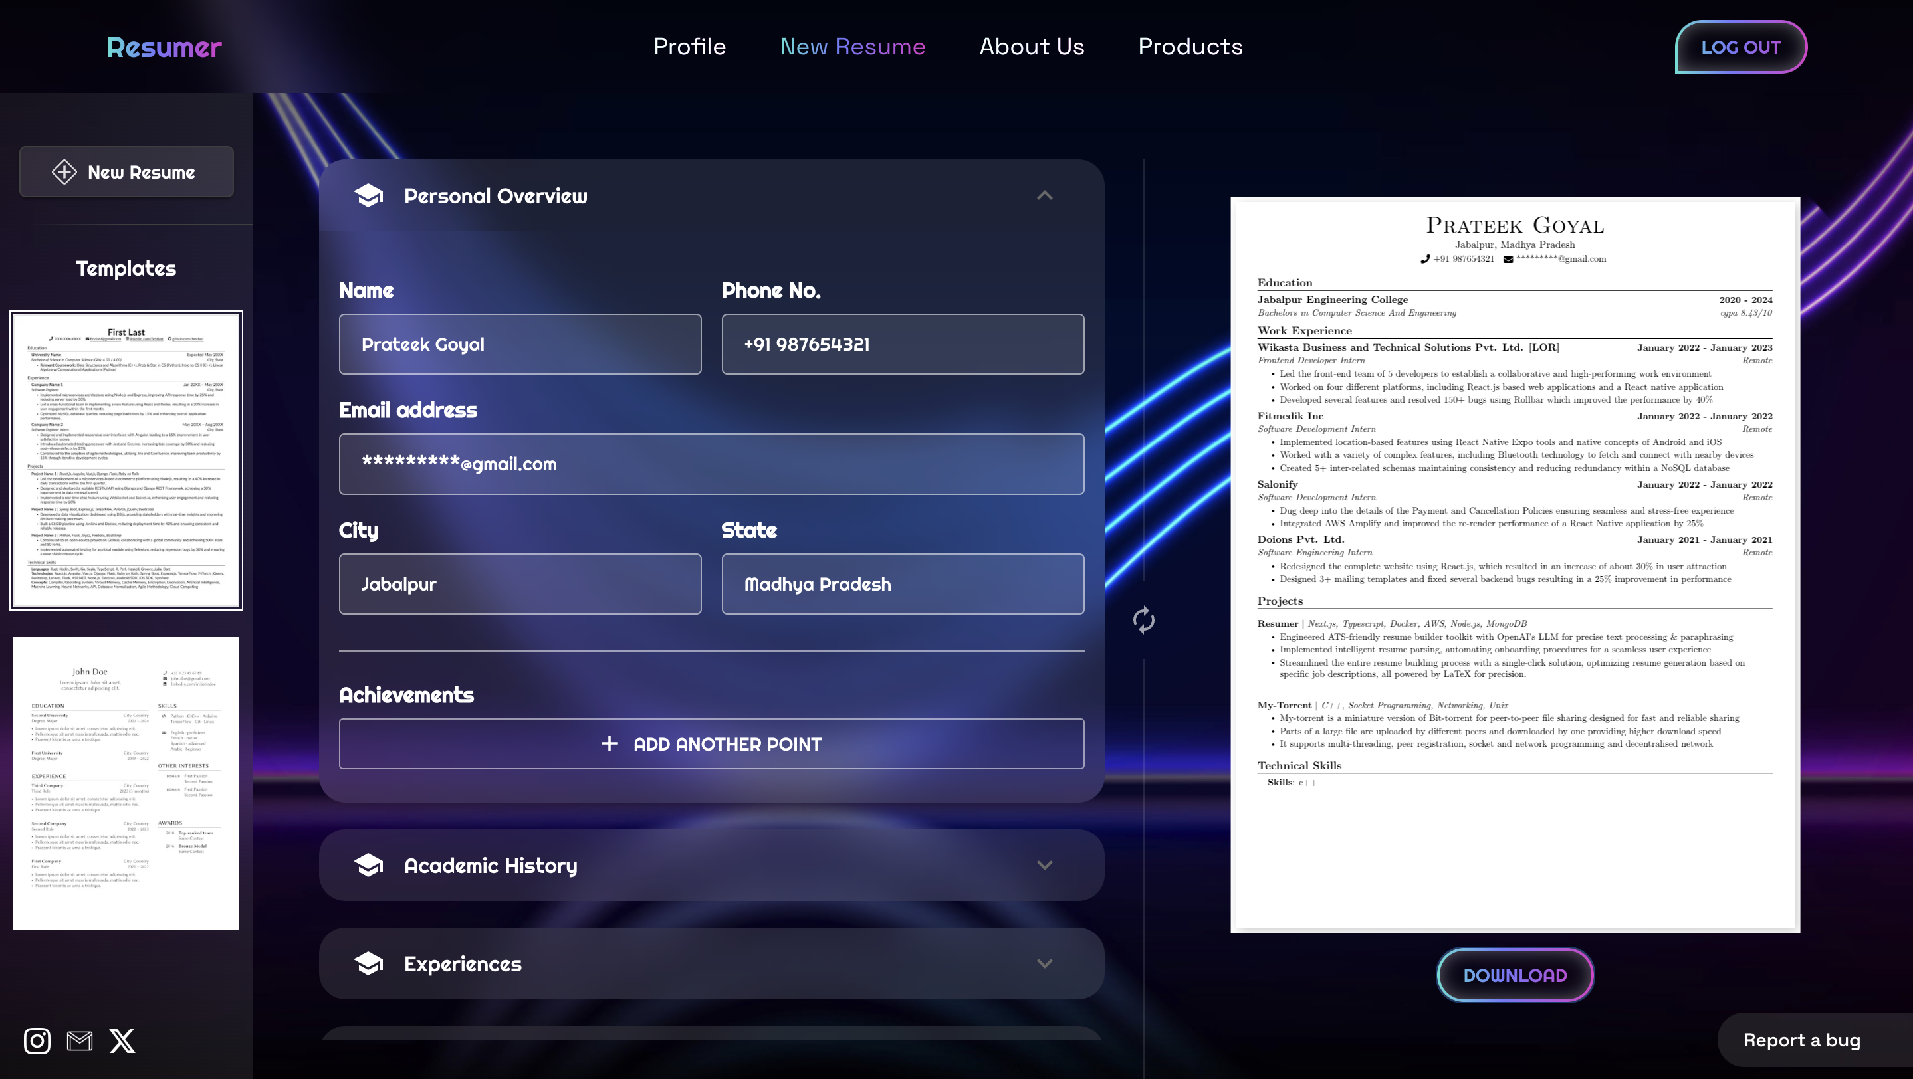
Task: Select the John Doe two-column template
Action: (126, 782)
